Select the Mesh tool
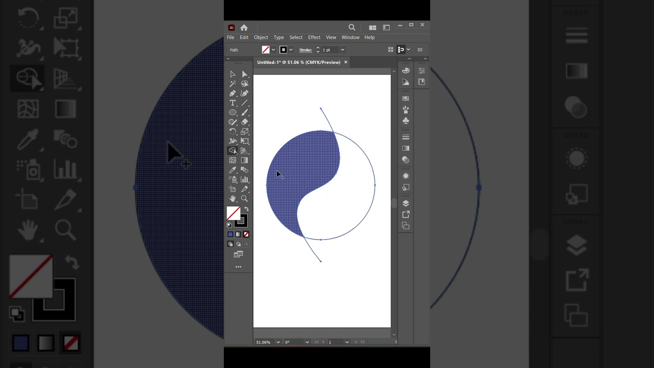Image resolution: width=654 pixels, height=368 pixels. 232,160
